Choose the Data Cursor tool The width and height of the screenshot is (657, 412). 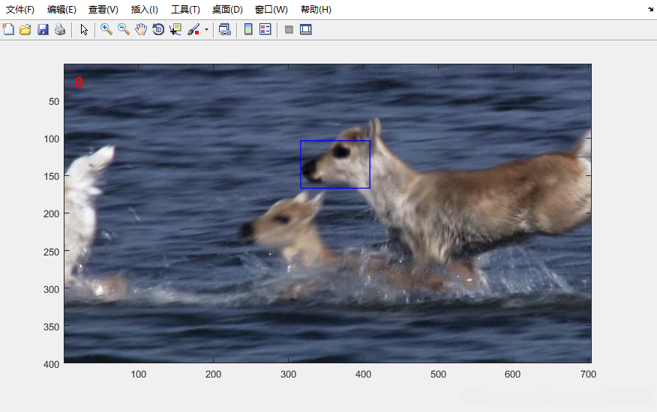pyautogui.click(x=175, y=30)
